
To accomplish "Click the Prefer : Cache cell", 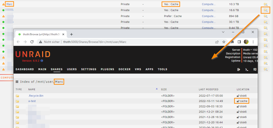I will (x=173, y=16).
